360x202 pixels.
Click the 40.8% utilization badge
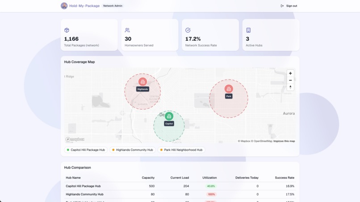(211, 186)
